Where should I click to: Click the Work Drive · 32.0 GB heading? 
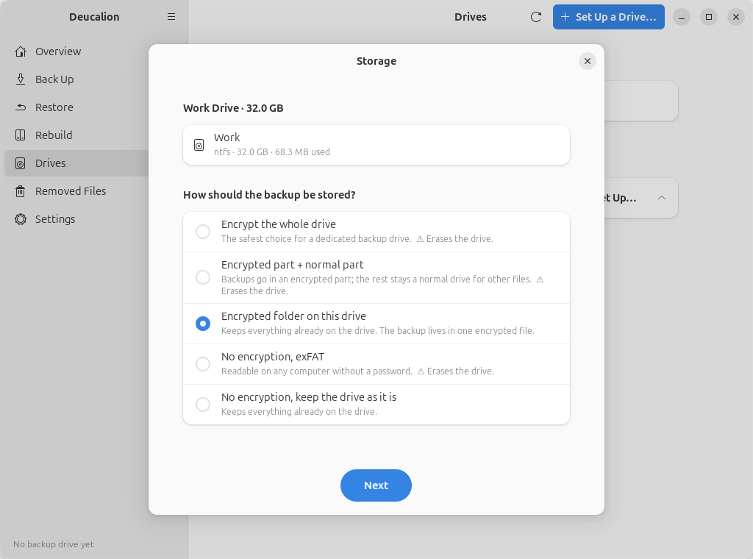pyautogui.click(x=233, y=108)
